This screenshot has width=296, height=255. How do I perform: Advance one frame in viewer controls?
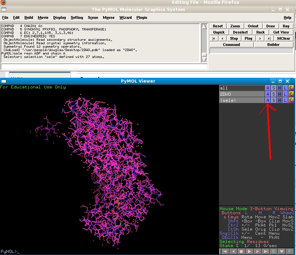pos(257,252)
